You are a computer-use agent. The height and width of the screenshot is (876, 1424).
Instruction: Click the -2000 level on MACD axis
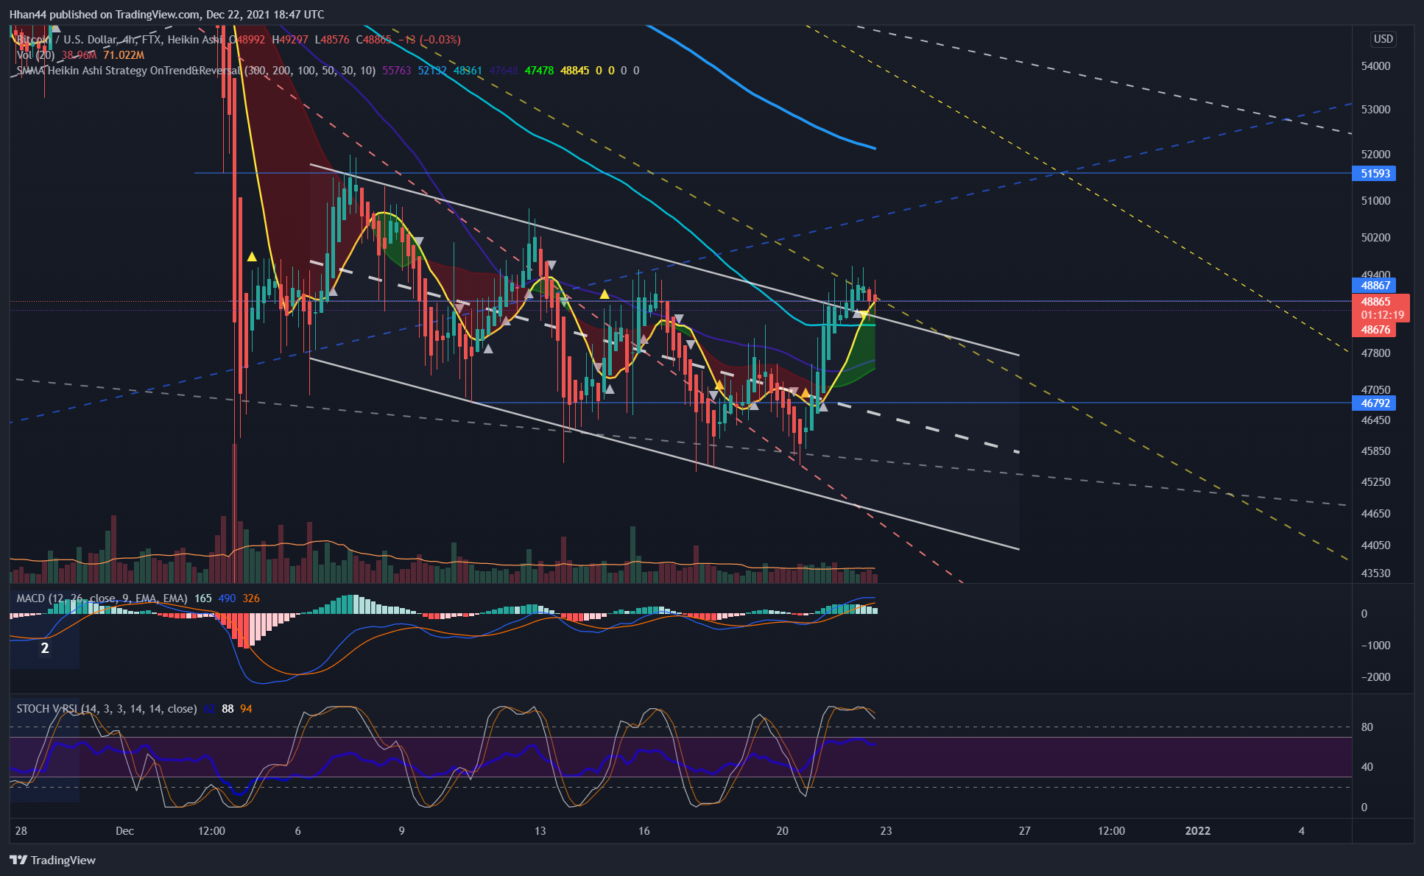pyautogui.click(x=1375, y=677)
